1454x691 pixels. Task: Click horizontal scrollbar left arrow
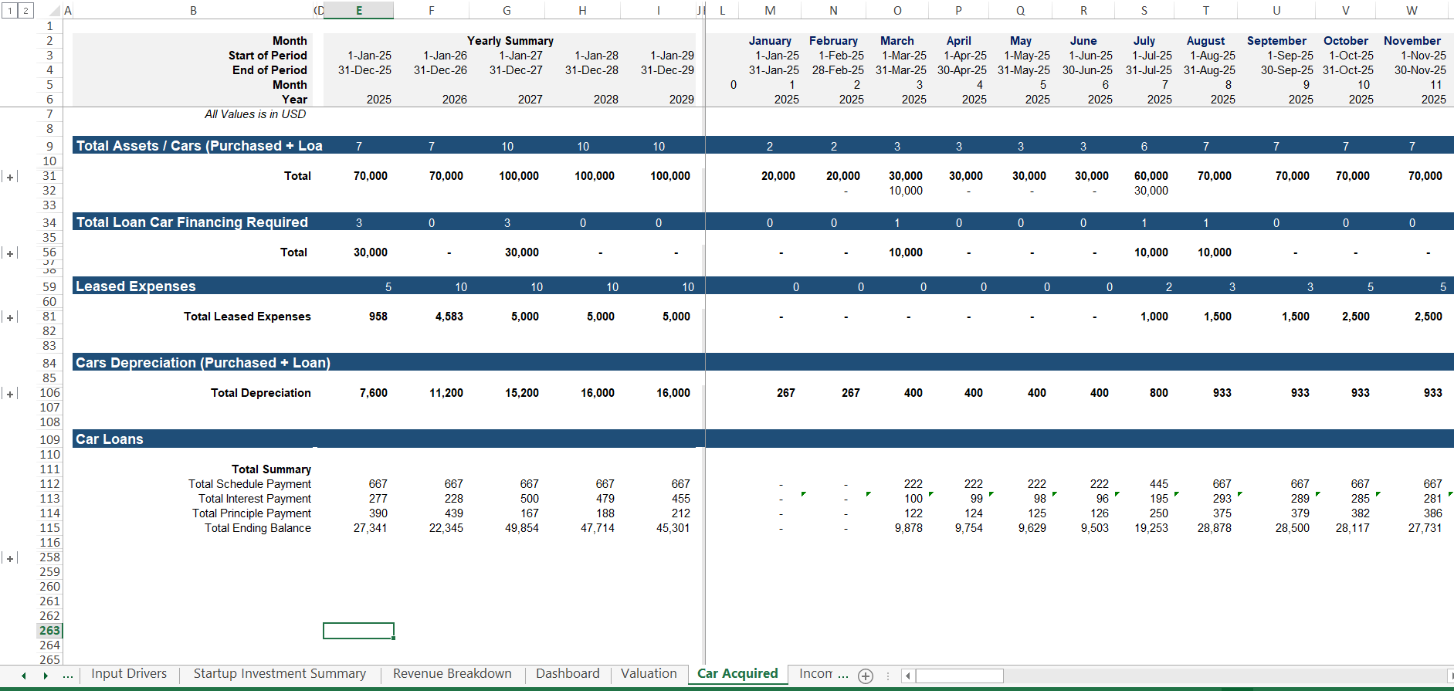click(908, 676)
